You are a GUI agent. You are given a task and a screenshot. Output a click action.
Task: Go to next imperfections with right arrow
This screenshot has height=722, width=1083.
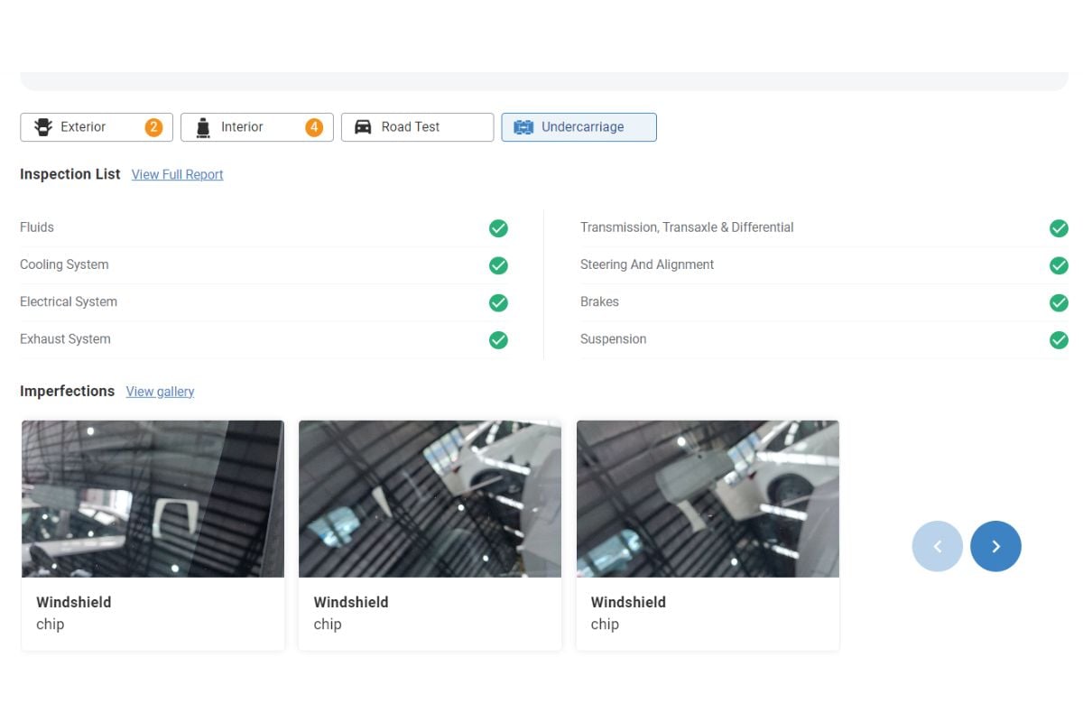tap(995, 546)
